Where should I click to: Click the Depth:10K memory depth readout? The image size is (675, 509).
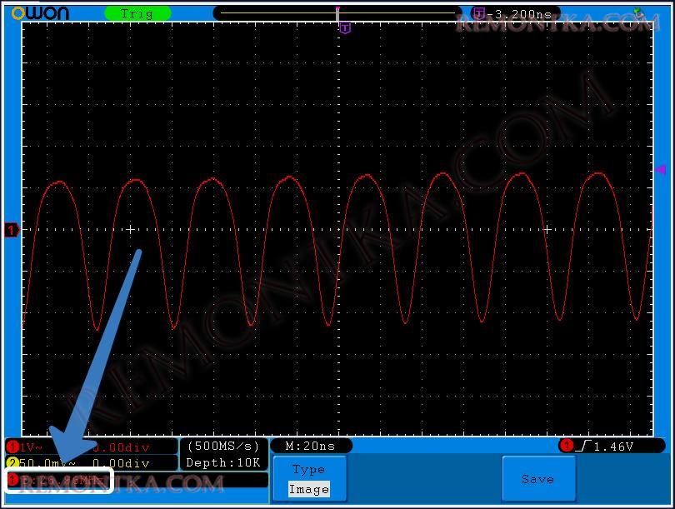(x=223, y=462)
